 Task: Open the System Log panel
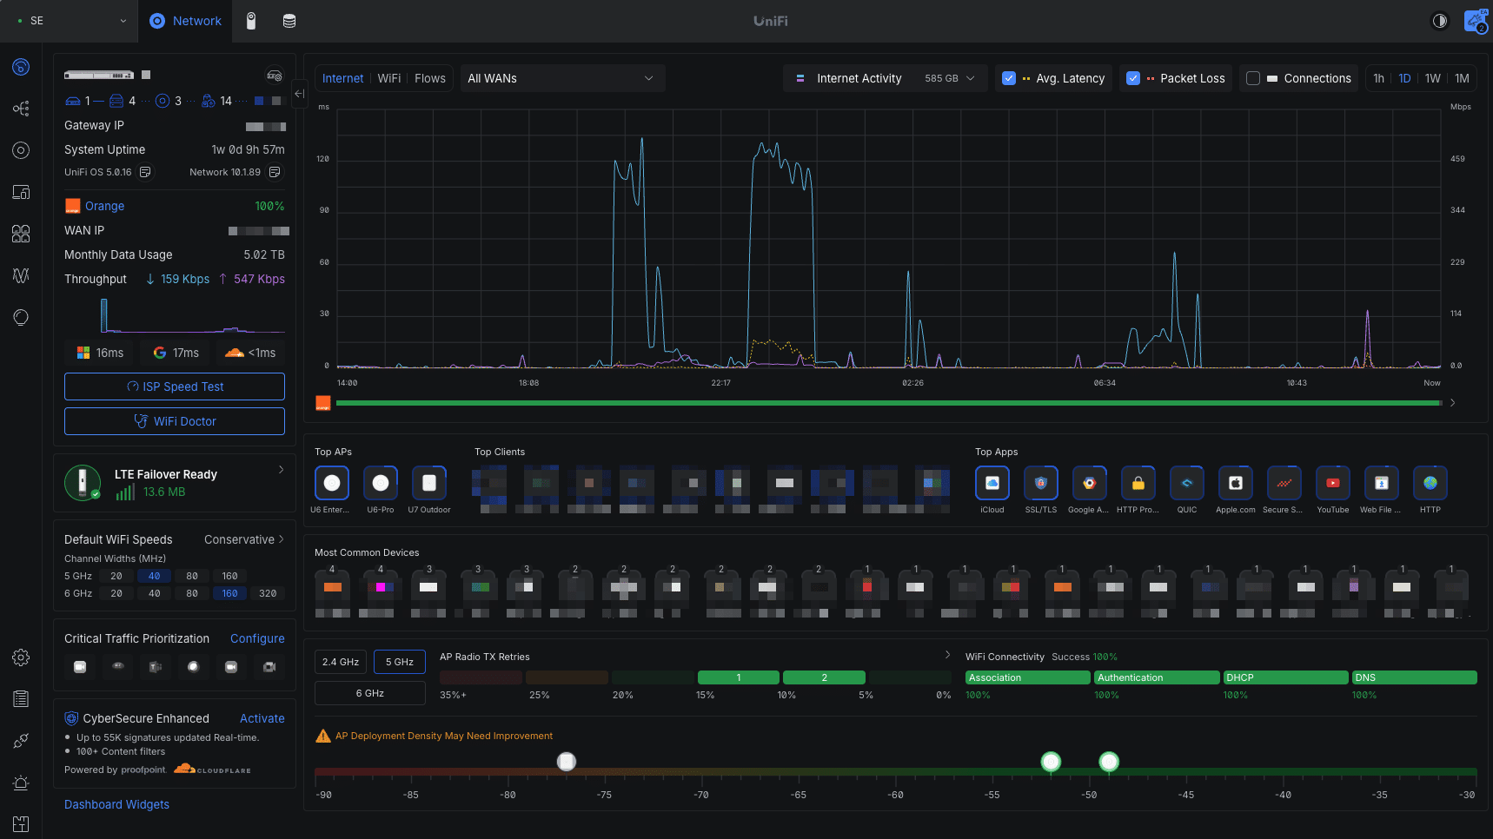pyautogui.click(x=21, y=698)
